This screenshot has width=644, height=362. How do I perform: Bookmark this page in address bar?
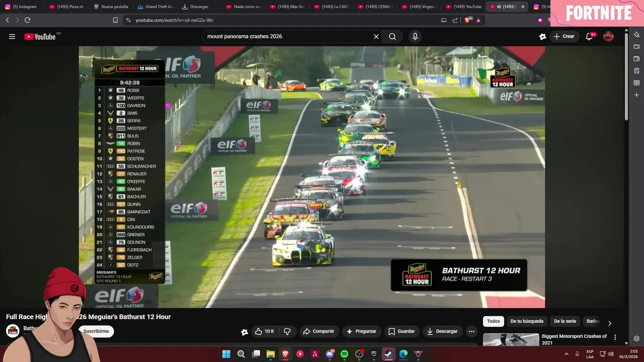pos(115,20)
